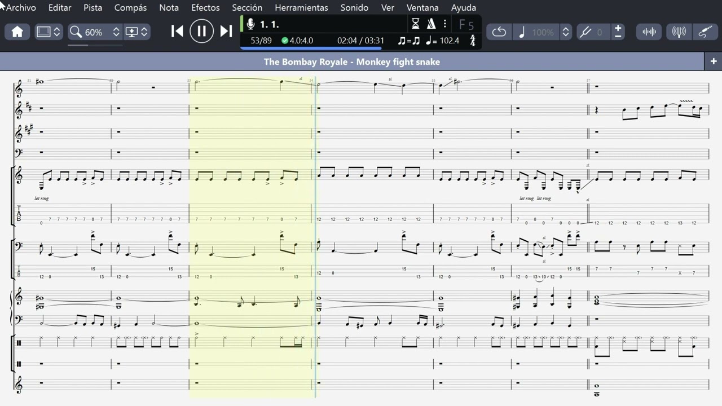Add a new tab with the plus button
Image resolution: width=722 pixels, height=406 pixels.
point(714,61)
